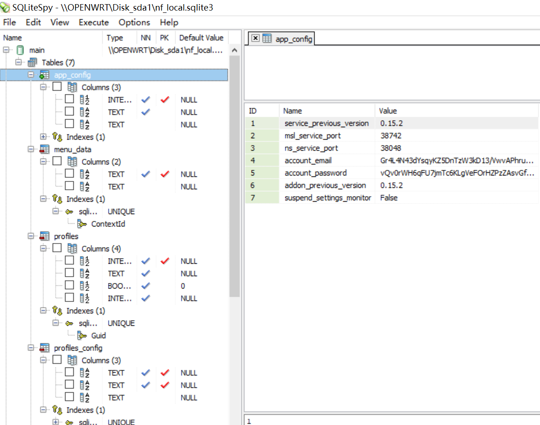Click the ContextId index key icon
Screen dimensions: 540x425
pos(82,224)
